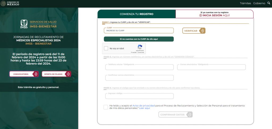Image resolution: width=272 pixels, height=129 pixels.
Task: Focus the CURP input field
Action: (139, 31)
